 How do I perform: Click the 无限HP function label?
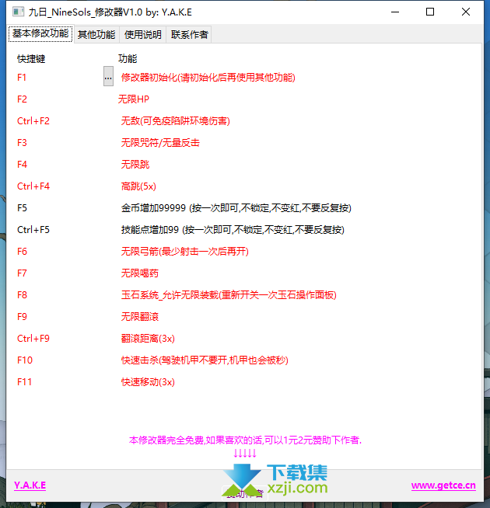pos(134,99)
